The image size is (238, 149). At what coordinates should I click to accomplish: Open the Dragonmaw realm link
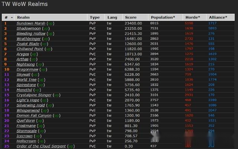tap(27, 69)
